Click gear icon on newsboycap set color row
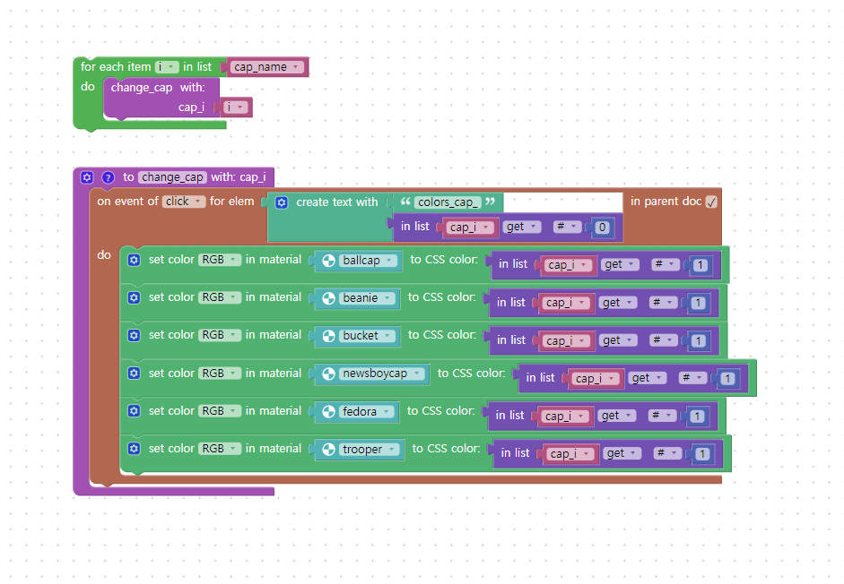The image size is (844, 584). click(134, 374)
